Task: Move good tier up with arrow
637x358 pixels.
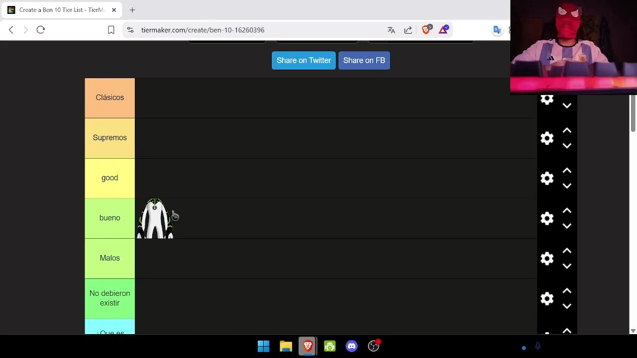Action: (x=567, y=171)
